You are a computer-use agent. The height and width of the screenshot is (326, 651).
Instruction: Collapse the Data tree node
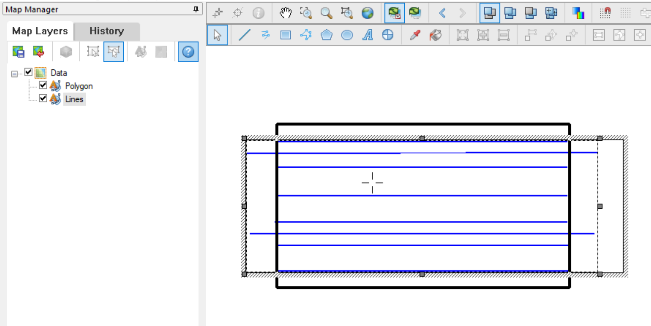pos(15,73)
